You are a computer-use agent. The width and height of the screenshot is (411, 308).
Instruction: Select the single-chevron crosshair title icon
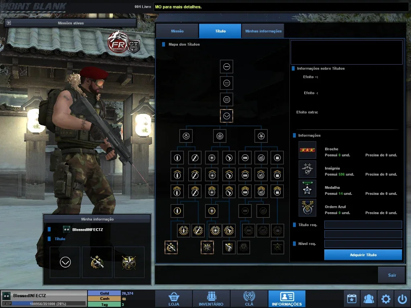212,175
